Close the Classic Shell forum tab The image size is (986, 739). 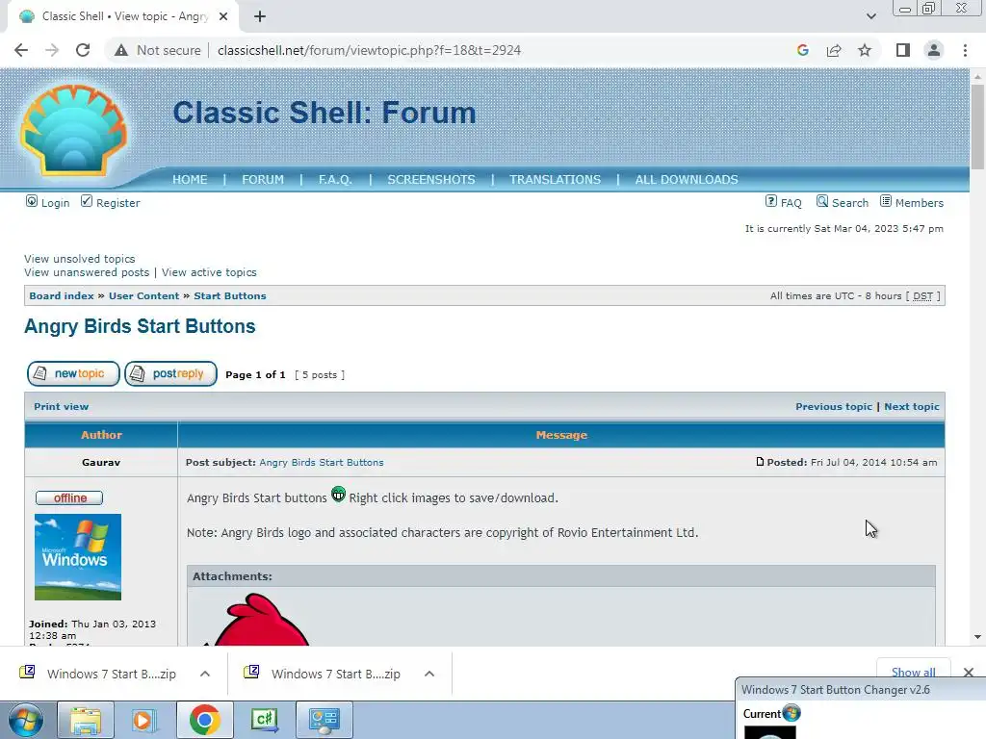coord(223,16)
